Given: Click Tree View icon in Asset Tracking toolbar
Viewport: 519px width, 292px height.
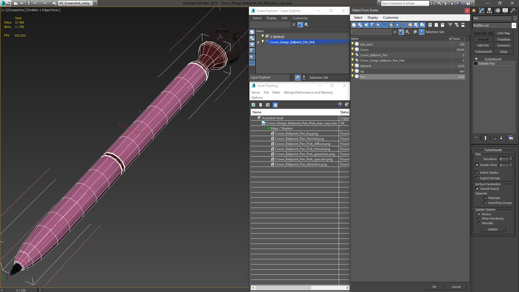Looking at the screenshot, I should 268,105.
